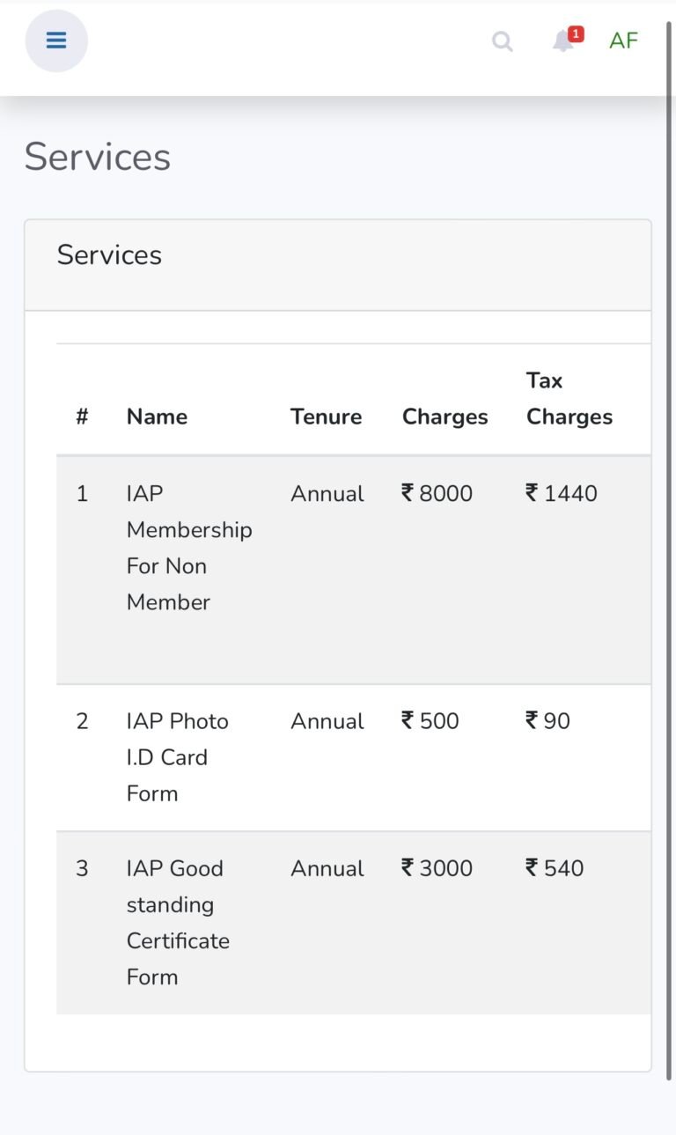Open the AF profile menu
Viewport: 676px width, 1135px height.
(x=623, y=40)
